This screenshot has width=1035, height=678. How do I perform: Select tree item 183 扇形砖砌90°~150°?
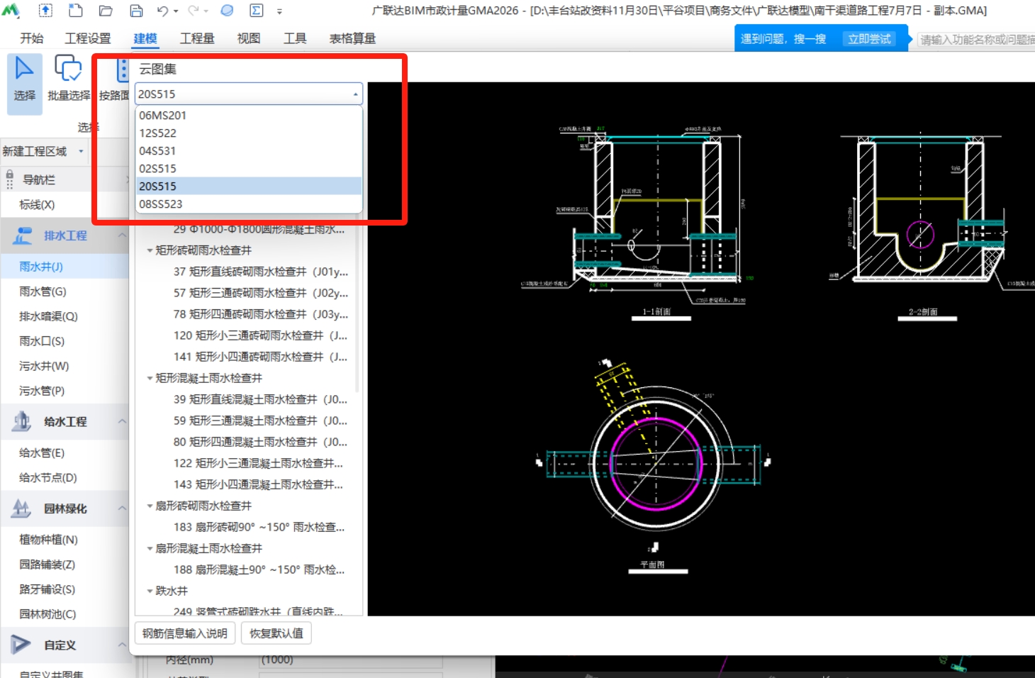tap(259, 527)
